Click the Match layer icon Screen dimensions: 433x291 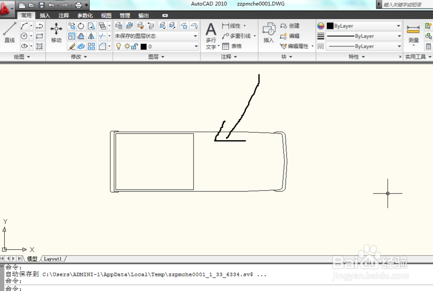(x=141, y=26)
